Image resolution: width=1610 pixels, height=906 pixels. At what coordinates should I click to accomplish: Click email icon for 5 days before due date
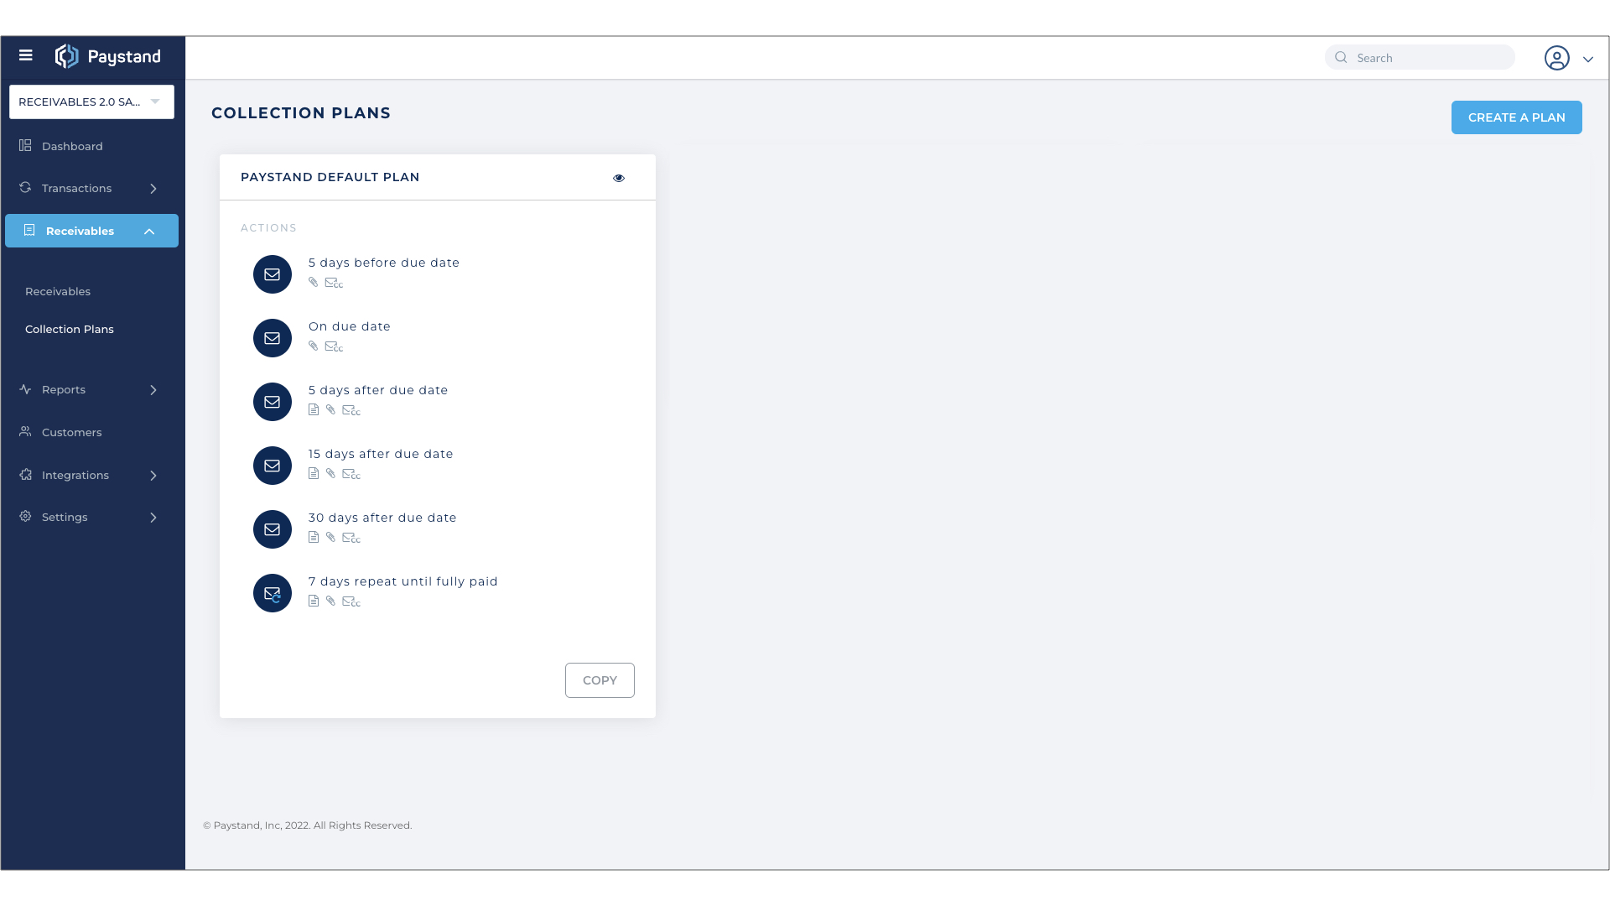[x=273, y=274]
